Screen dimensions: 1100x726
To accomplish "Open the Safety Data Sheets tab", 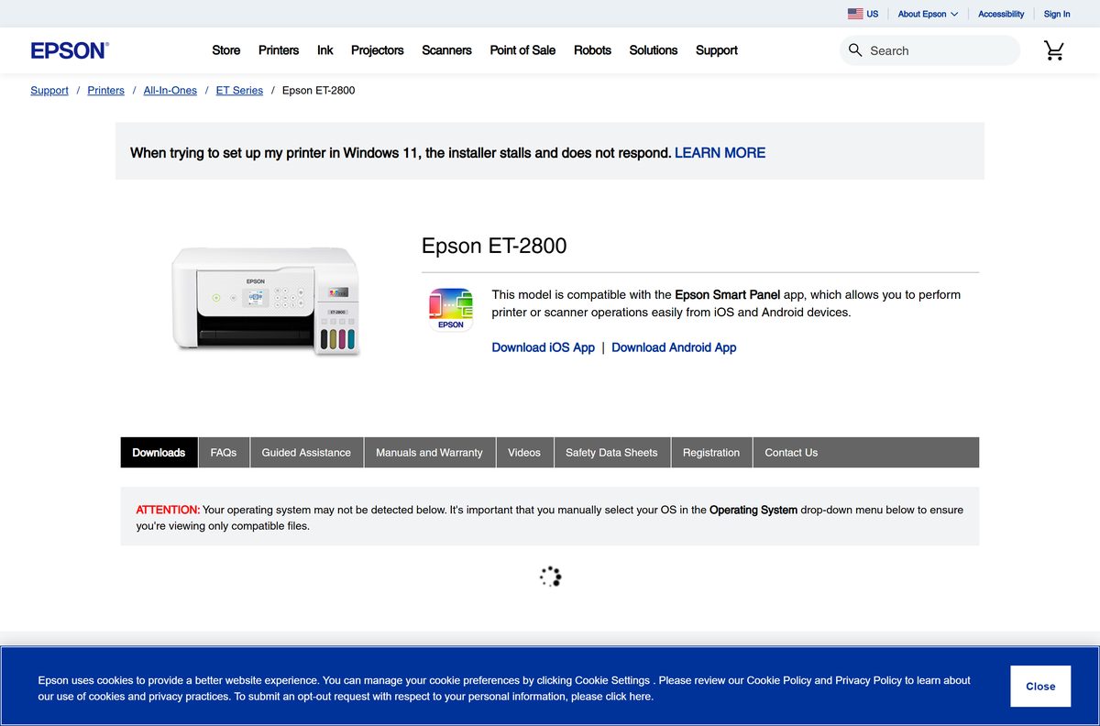I will 611,452.
